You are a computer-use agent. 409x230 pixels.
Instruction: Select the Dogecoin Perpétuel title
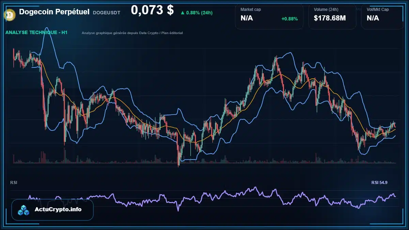54,12
